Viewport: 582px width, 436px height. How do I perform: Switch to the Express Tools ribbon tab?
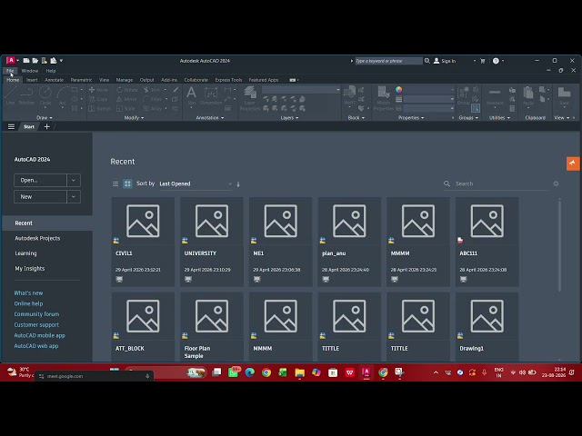coord(228,80)
